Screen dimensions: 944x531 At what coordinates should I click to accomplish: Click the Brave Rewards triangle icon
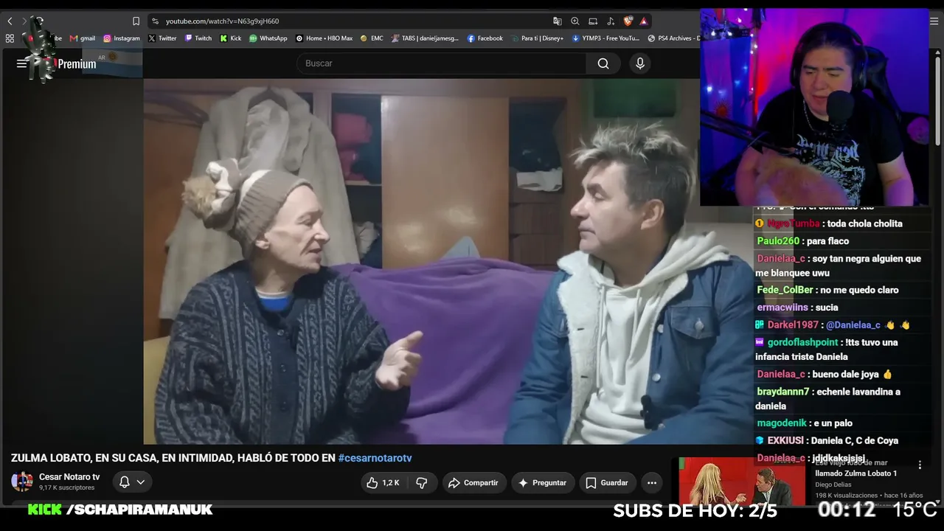point(644,21)
